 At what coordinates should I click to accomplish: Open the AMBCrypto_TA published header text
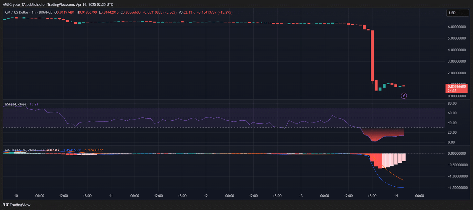pos(58,4)
